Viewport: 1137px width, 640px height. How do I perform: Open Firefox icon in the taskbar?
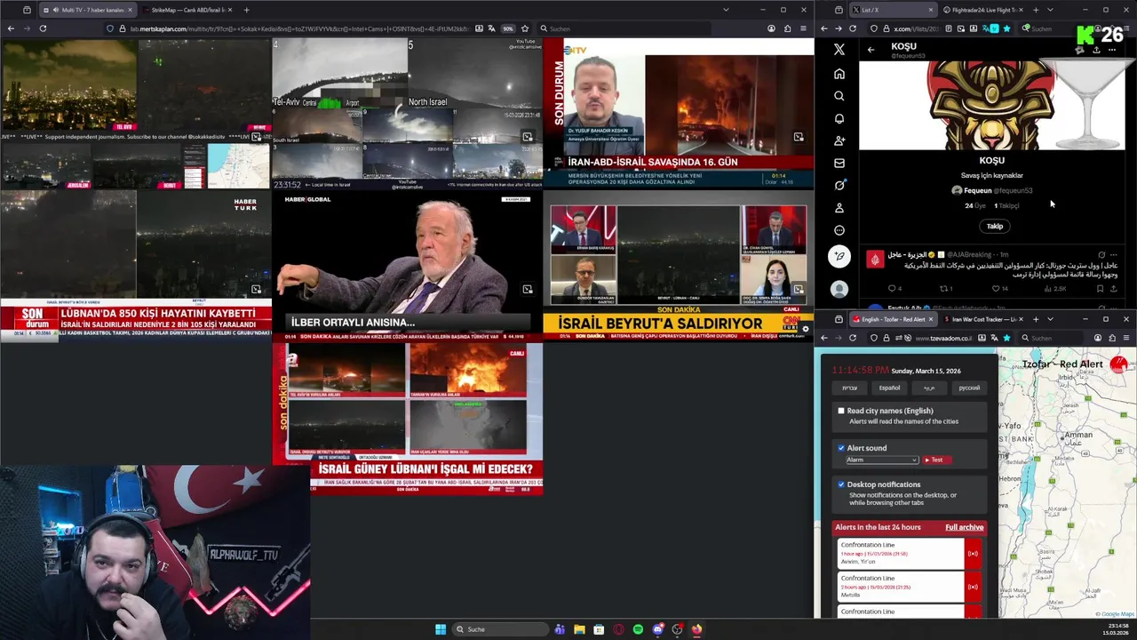tap(696, 629)
